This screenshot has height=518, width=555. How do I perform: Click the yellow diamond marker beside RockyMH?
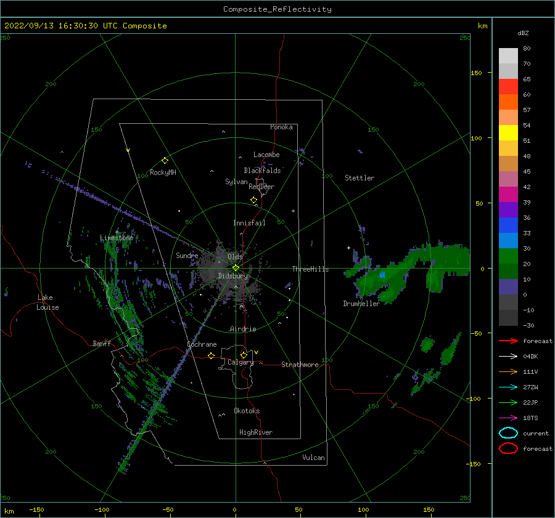click(x=165, y=161)
